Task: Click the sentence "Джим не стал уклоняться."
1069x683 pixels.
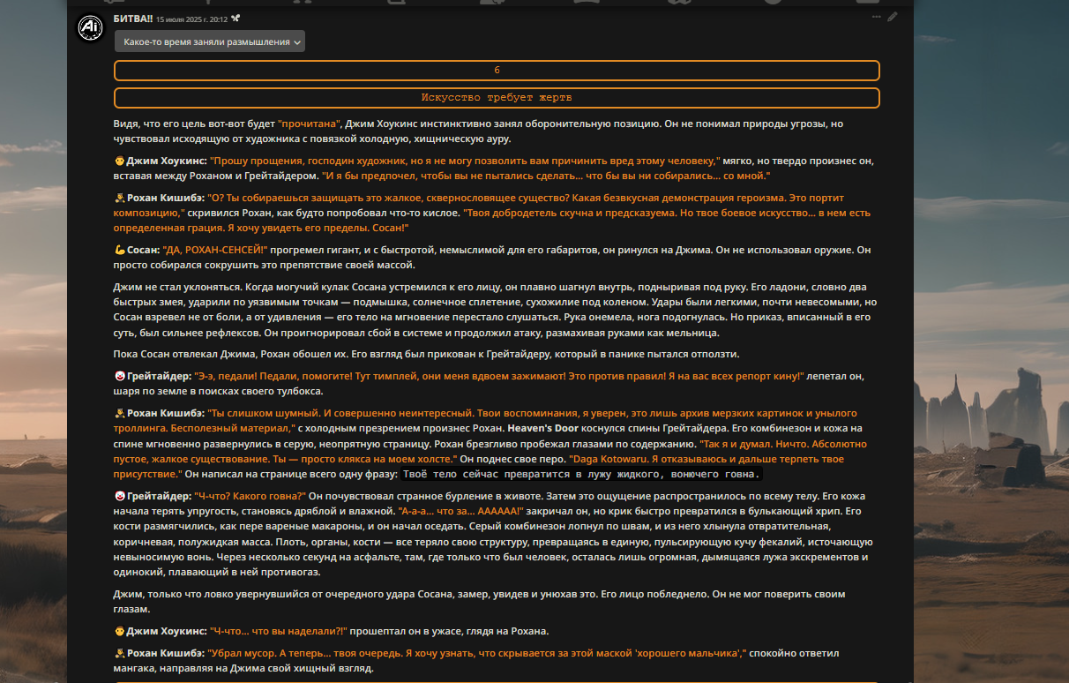Action: [x=177, y=288]
